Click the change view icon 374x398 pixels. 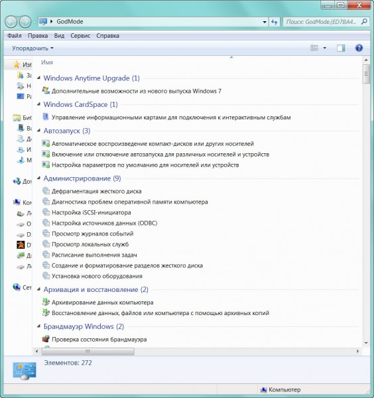tap(314, 48)
